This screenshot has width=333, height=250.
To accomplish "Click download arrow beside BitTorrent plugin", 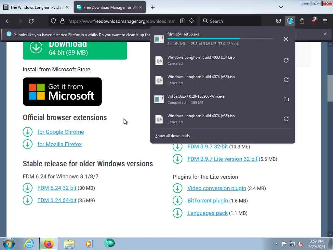I will coord(178,201).
